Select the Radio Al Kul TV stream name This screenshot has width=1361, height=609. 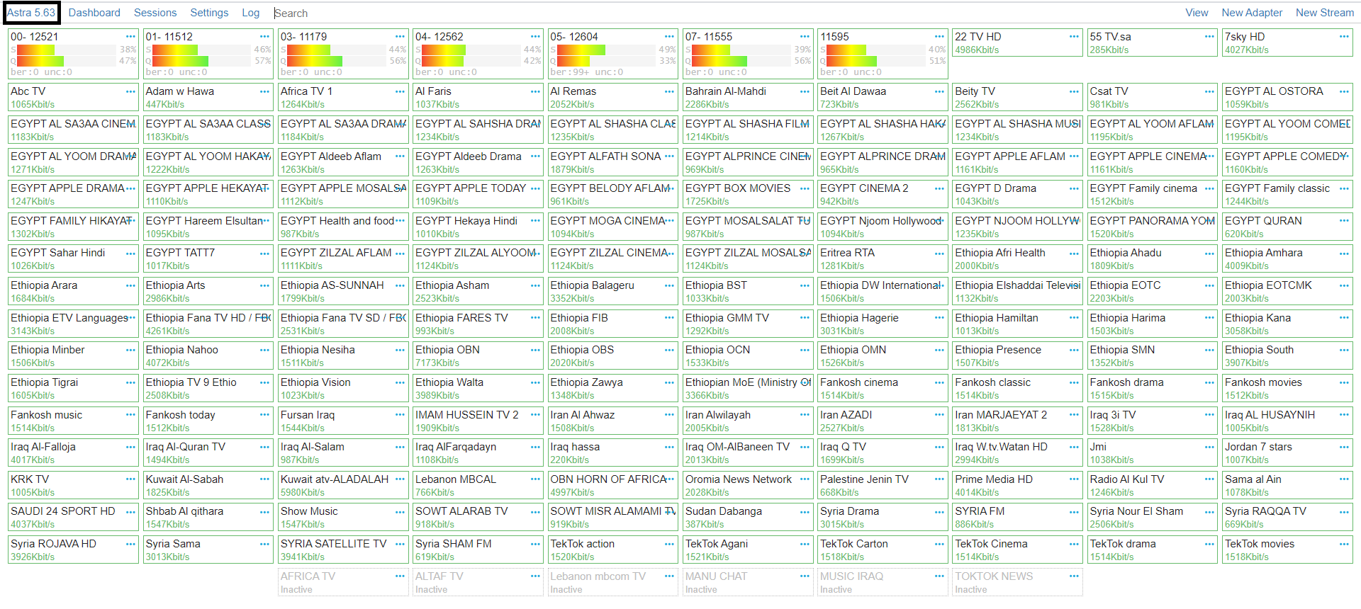point(1126,479)
